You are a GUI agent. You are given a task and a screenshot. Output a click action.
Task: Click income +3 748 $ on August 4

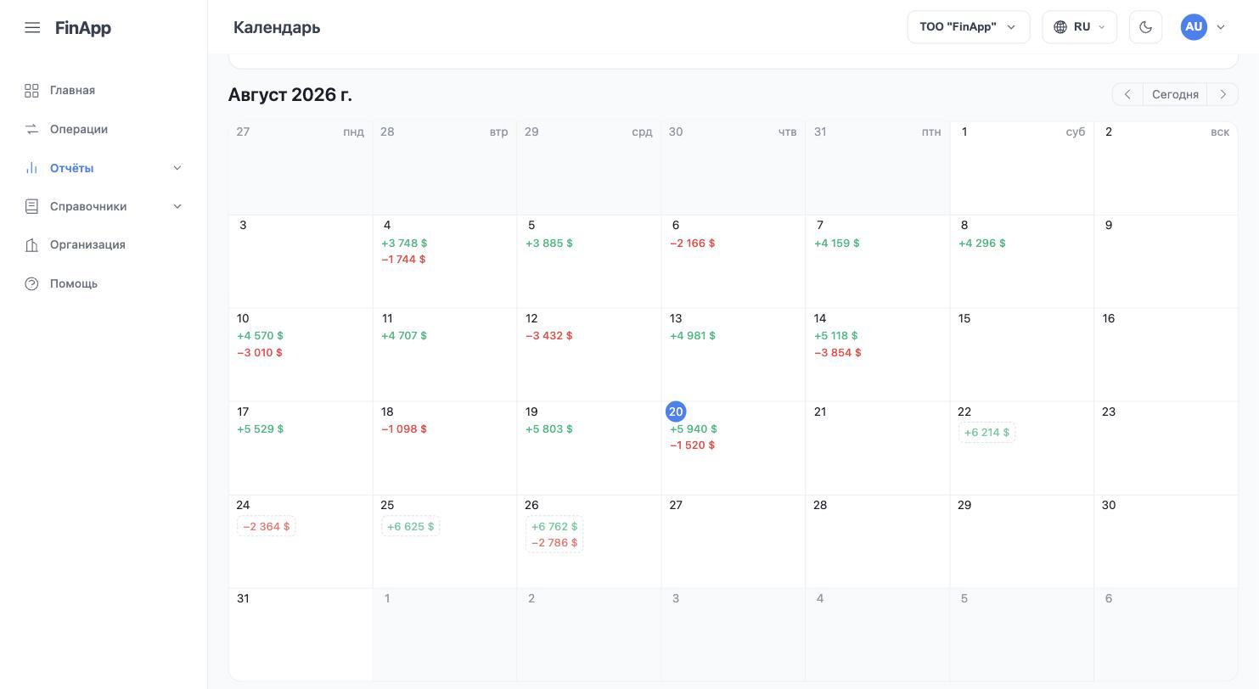click(x=404, y=243)
